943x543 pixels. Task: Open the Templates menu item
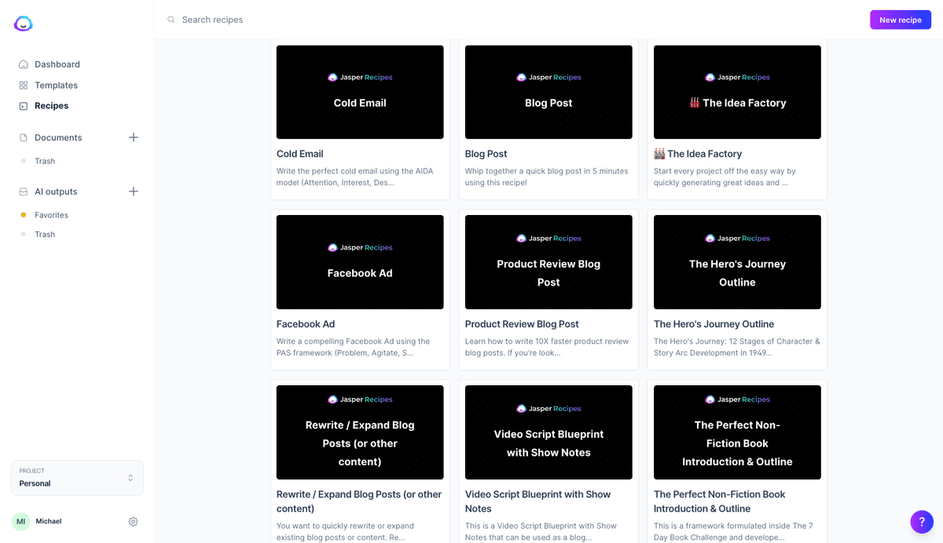click(56, 86)
